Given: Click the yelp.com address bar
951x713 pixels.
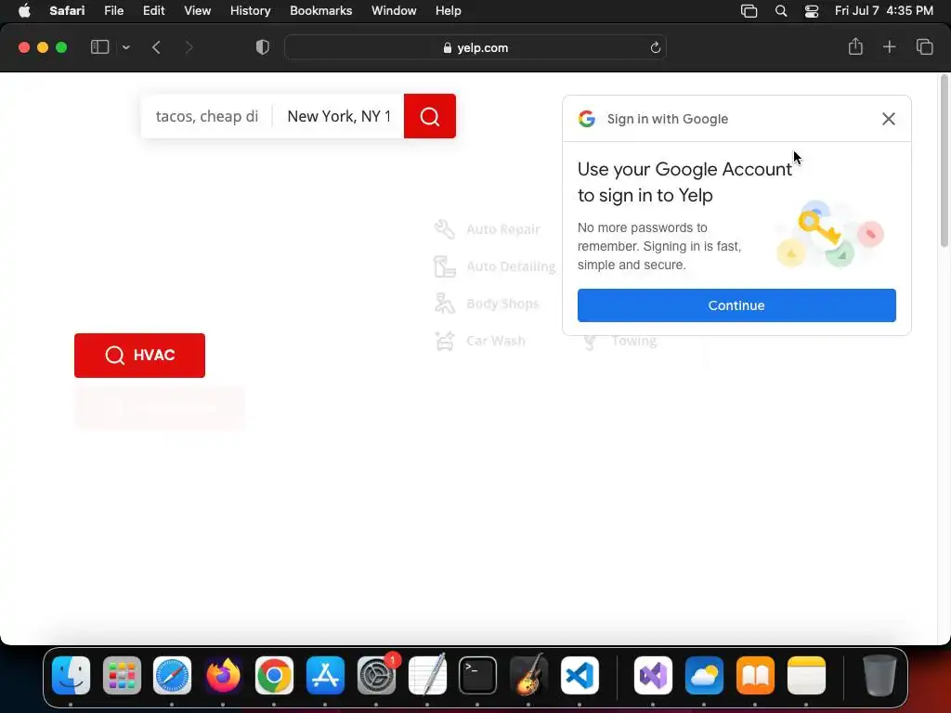Looking at the screenshot, I should 475,47.
